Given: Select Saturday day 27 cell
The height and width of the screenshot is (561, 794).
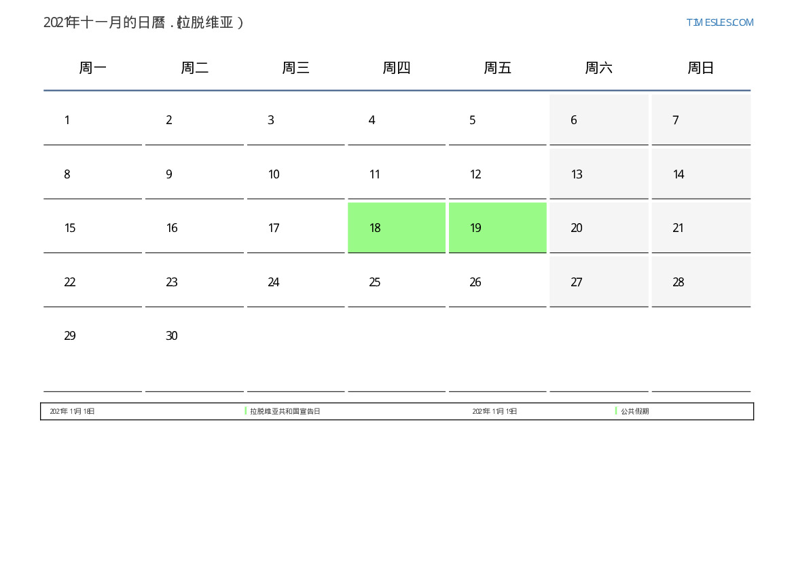Looking at the screenshot, I should click(599, 282).
